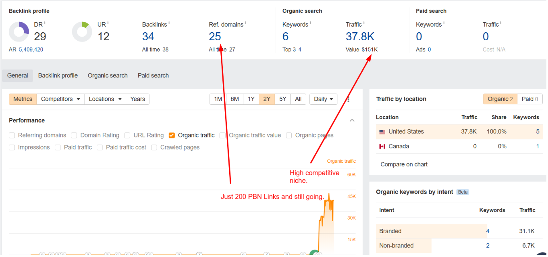Click the United States flag icon
548x257 pixels.
382,132
